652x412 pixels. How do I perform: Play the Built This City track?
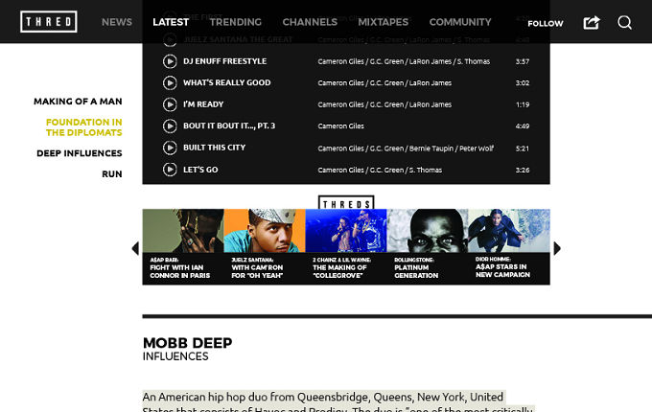170,148
